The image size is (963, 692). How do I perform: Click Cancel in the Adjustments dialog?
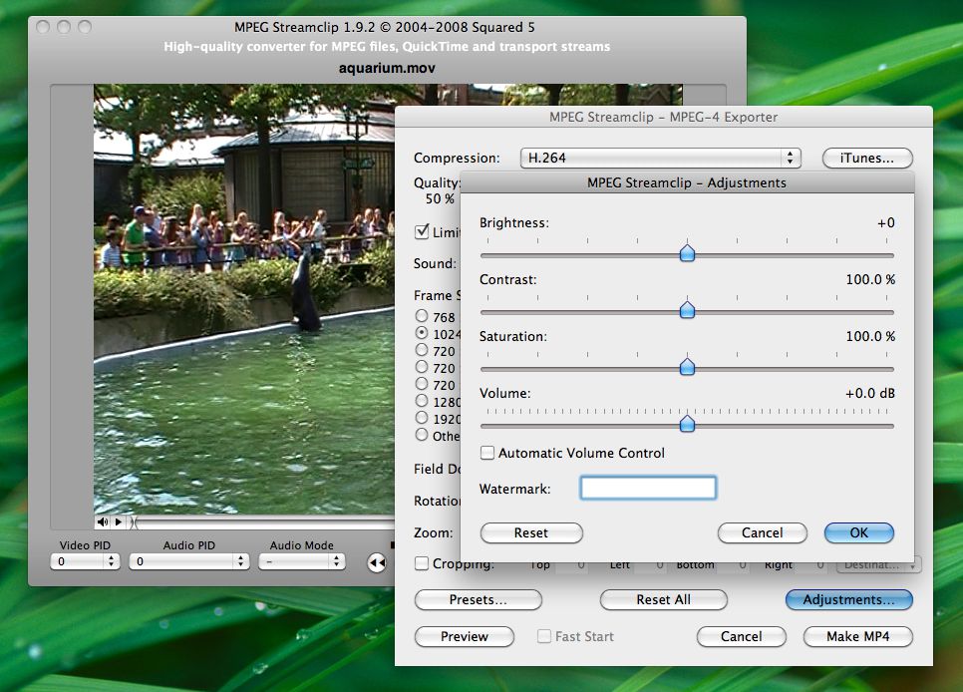[763, 532]
